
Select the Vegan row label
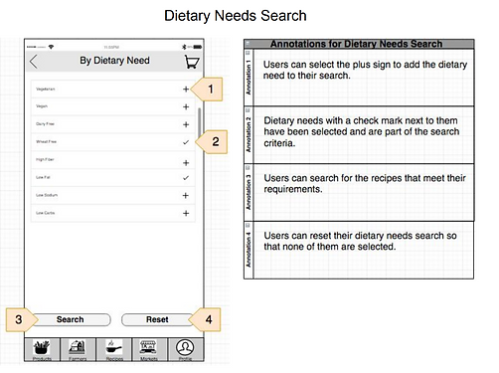(42, 106)
